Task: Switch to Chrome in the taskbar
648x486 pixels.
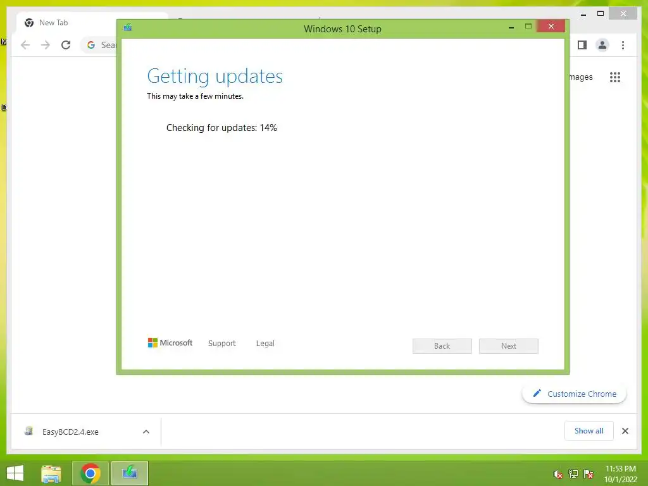Action: pos(90,473)
